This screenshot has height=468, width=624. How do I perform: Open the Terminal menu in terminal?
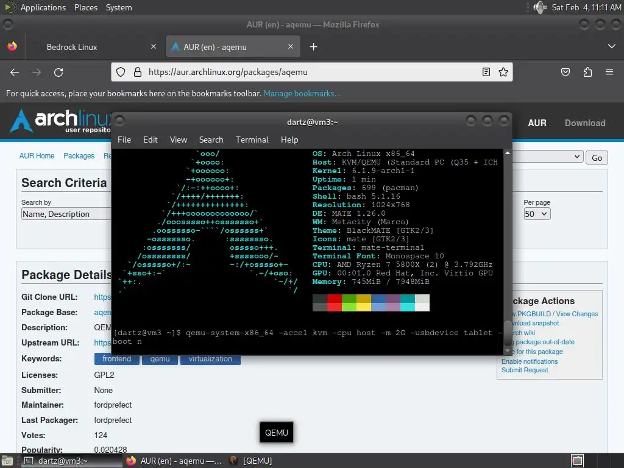252,140
